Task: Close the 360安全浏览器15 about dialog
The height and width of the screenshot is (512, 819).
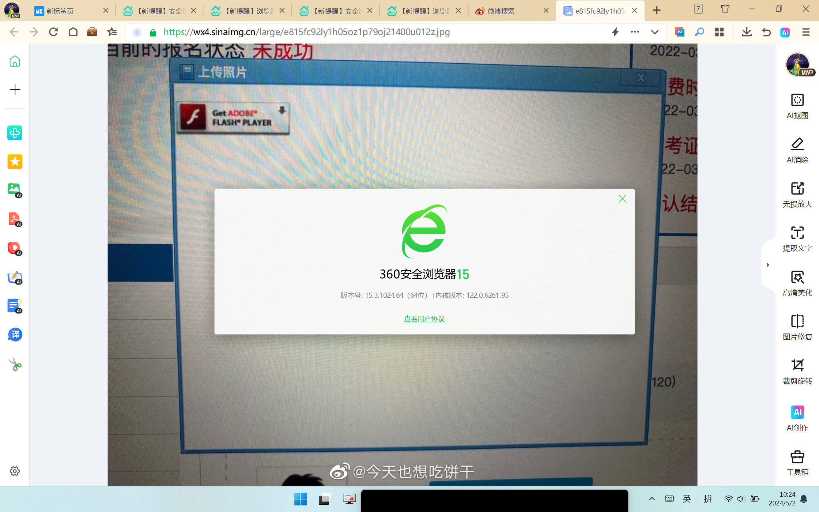Action: [x=622, y=199]
